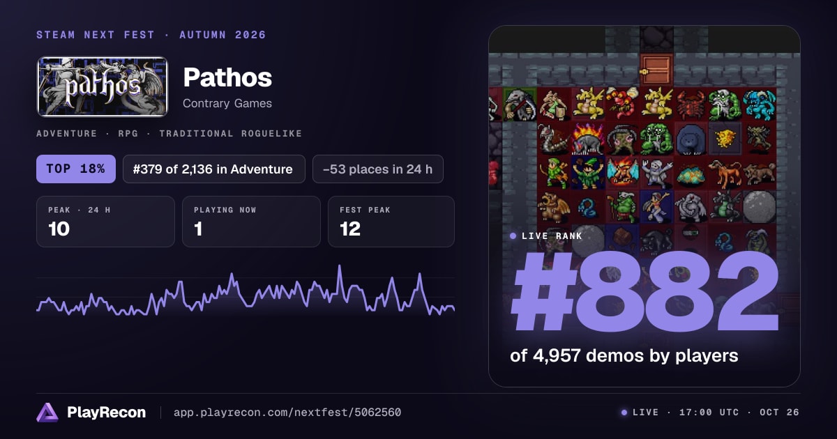837x439 pixels.
Task: Click the PlayRecon triangle logo icon
Action: click(47, 413)
